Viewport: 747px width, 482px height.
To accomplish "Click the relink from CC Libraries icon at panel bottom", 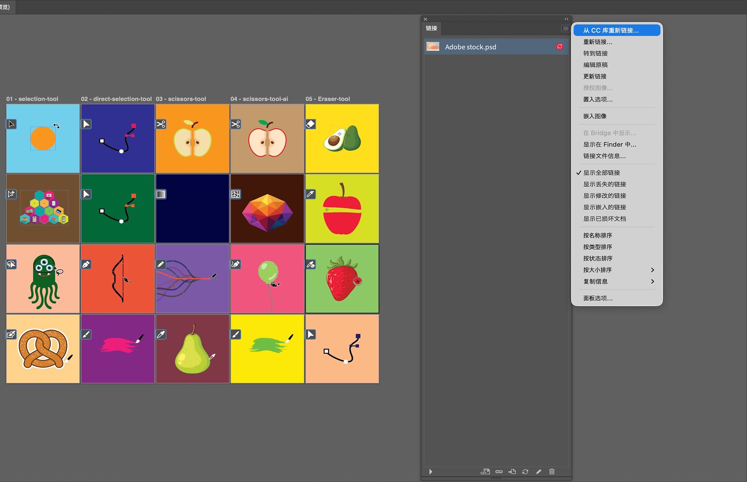I will tap(485, 472).
